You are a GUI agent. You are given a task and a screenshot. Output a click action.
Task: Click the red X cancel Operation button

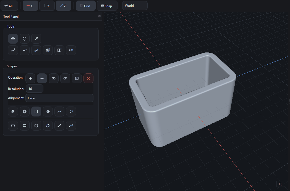click(88, 78)
